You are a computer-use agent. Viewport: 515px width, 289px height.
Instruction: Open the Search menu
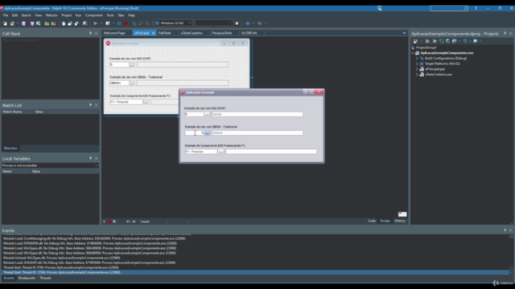click(26, 15)
